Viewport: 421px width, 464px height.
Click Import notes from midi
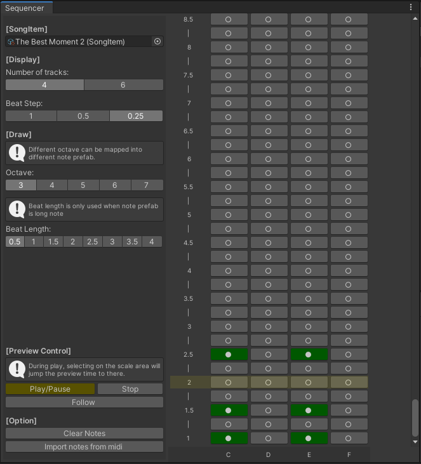pos(84,446)
